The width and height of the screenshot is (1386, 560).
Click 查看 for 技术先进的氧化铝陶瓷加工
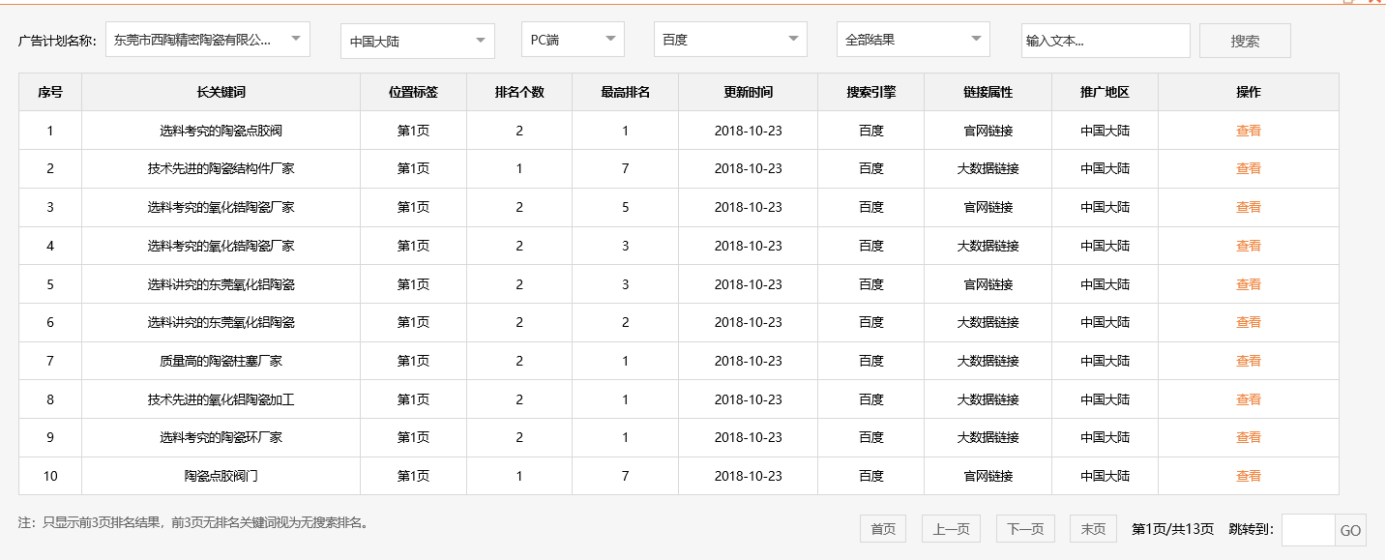(x=1248, y=398)
